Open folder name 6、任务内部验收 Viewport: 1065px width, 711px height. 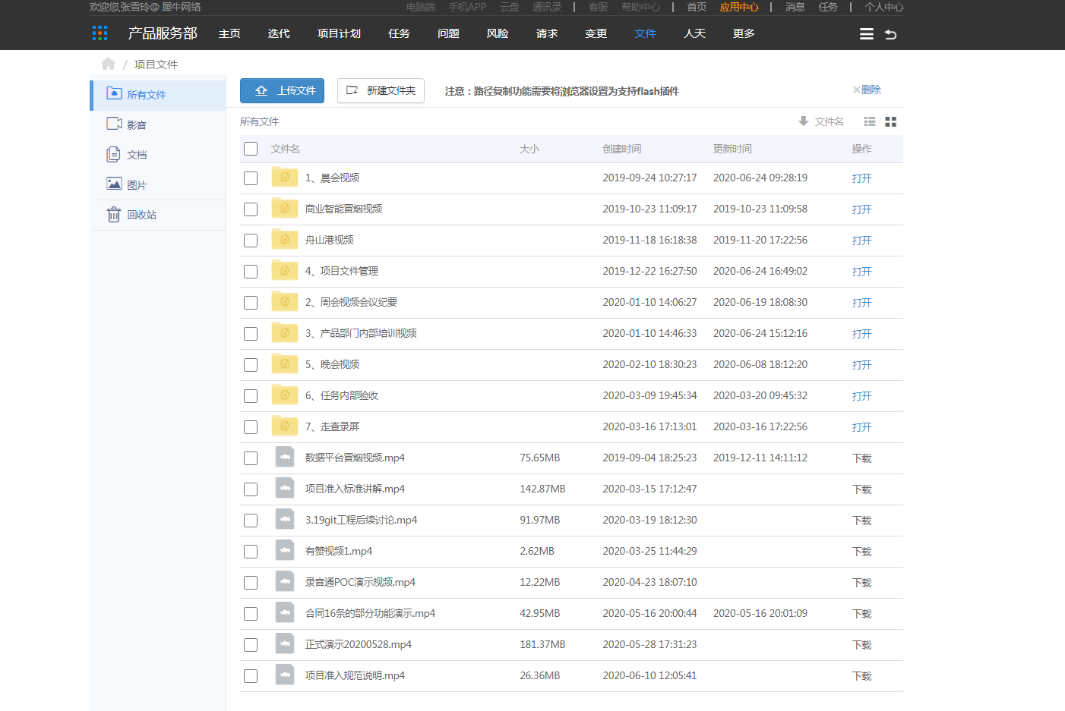point(342,395)
